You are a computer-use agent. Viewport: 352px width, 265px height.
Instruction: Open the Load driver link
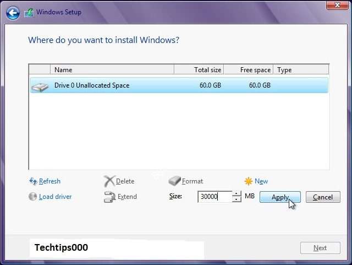pyautogui.click(x=55, y=197)
